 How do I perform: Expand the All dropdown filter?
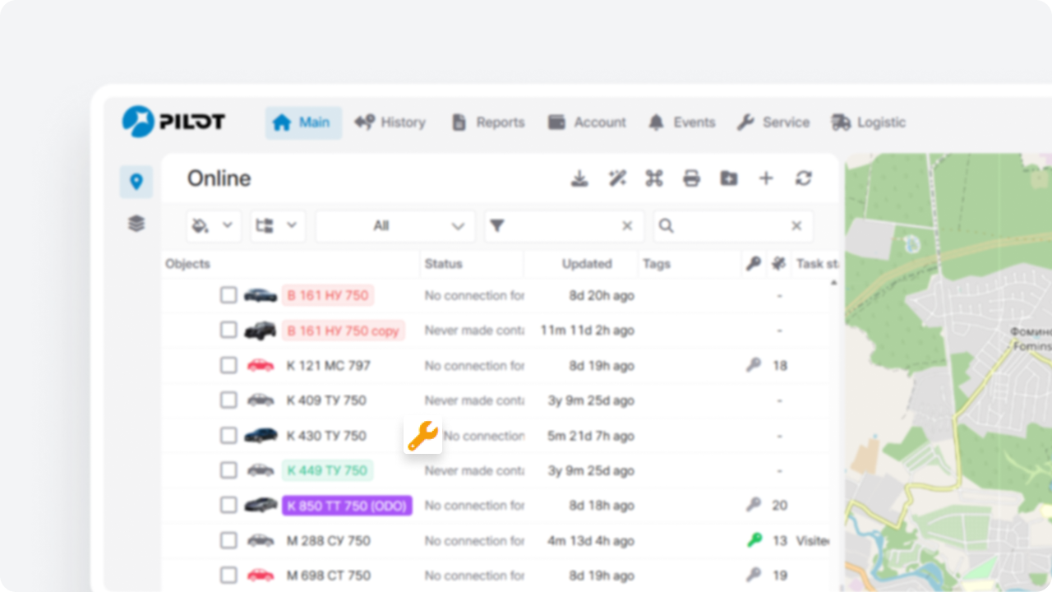(395, 226)
